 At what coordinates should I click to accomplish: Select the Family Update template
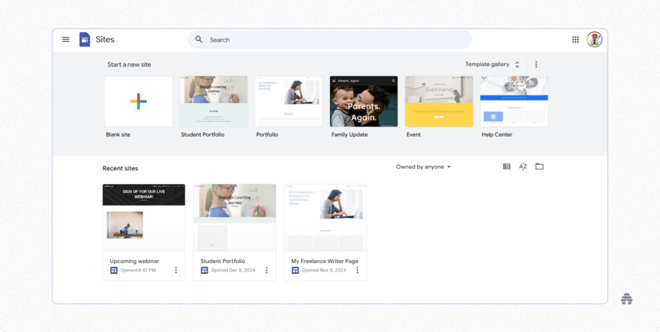pyautogui.click(x=363, y=101)
